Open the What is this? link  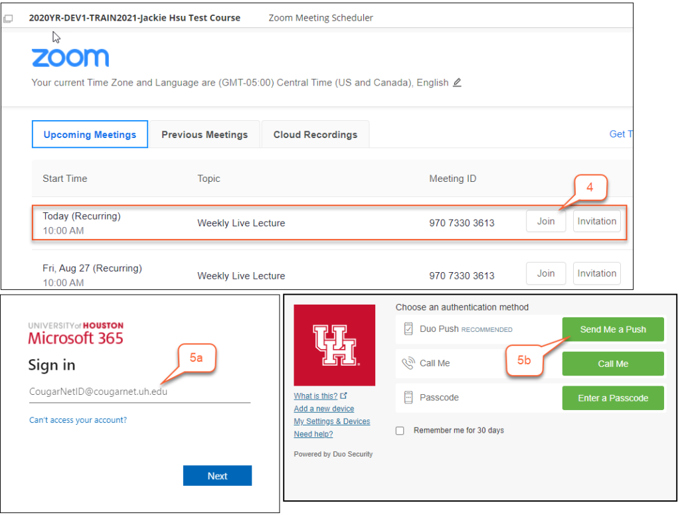pos(315,396)
